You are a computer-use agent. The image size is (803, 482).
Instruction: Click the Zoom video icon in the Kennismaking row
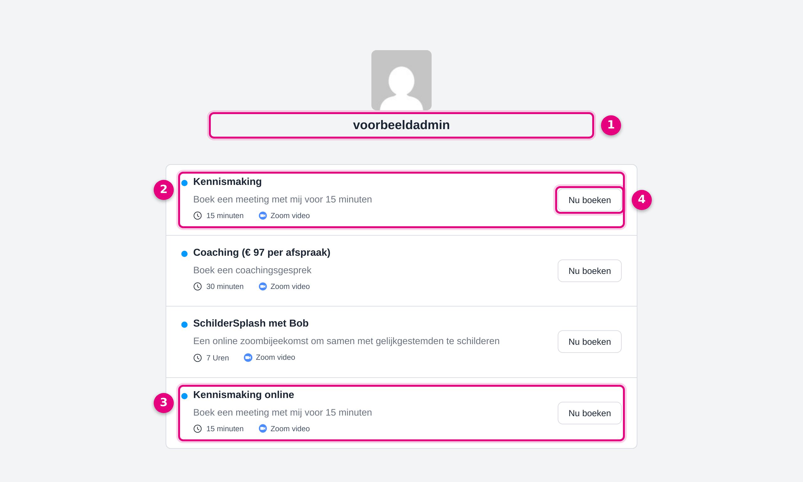coord(263,216)
